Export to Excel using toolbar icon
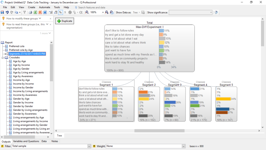 [35, 12]
